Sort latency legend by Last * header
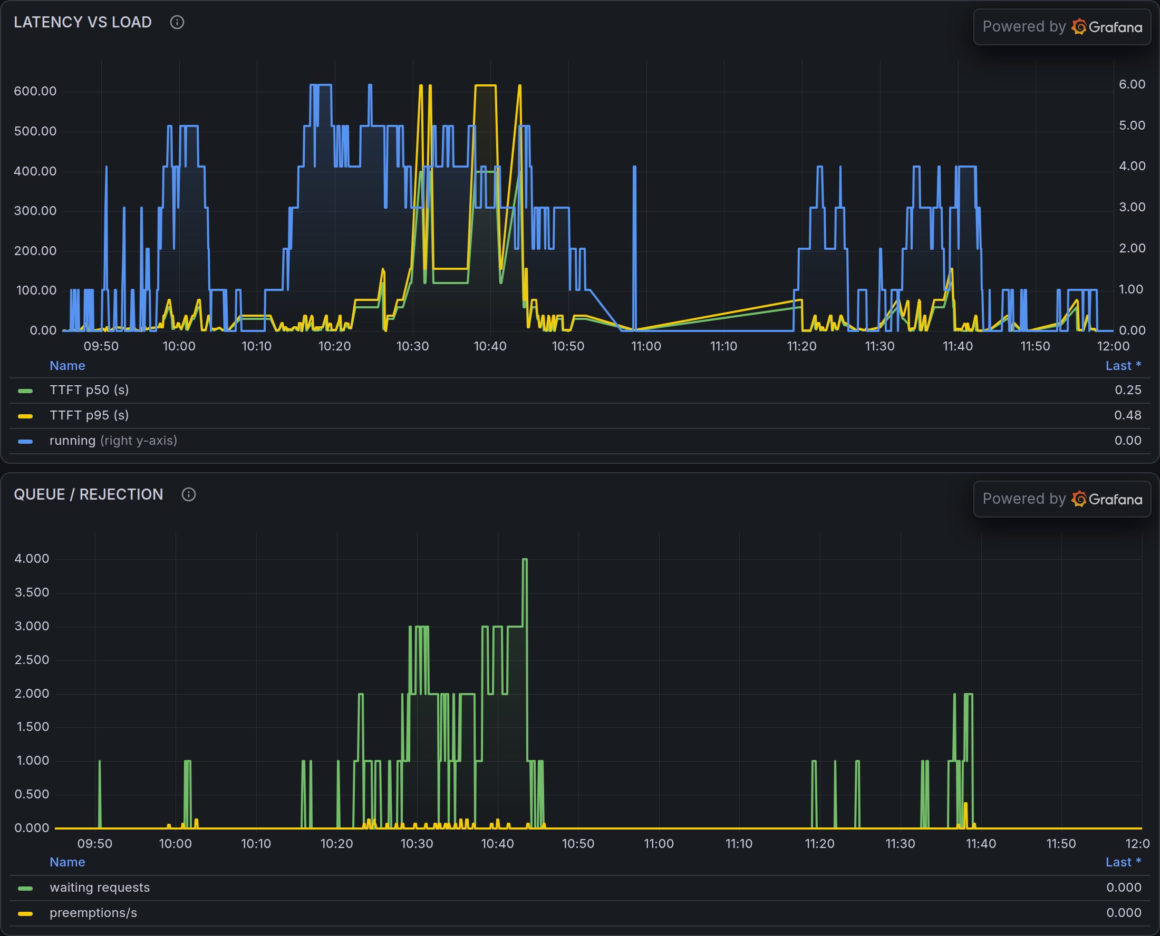Screen dimensions: 1160x936 click(1123, 366)
